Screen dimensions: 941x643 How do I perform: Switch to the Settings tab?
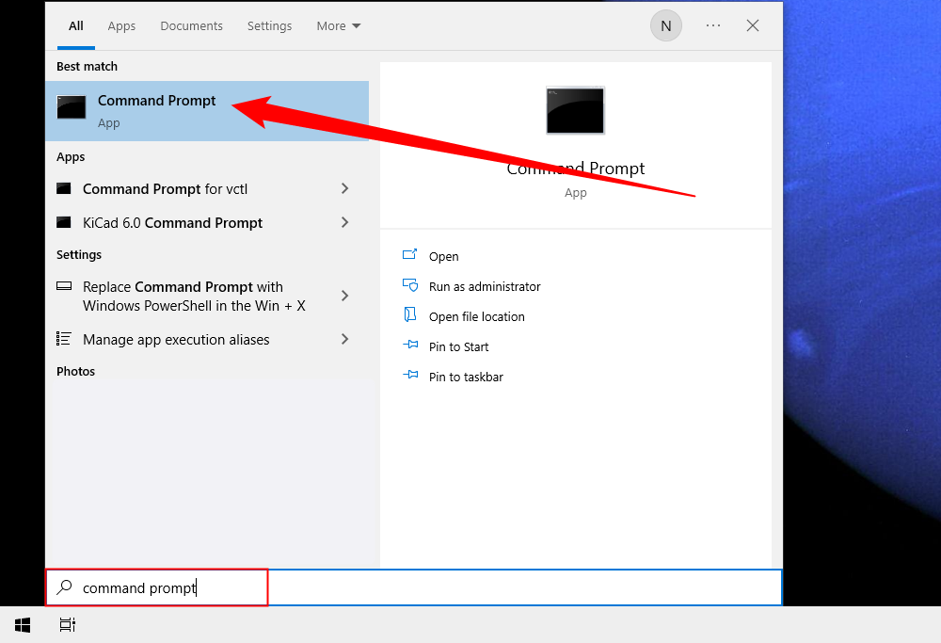point(269,25)
